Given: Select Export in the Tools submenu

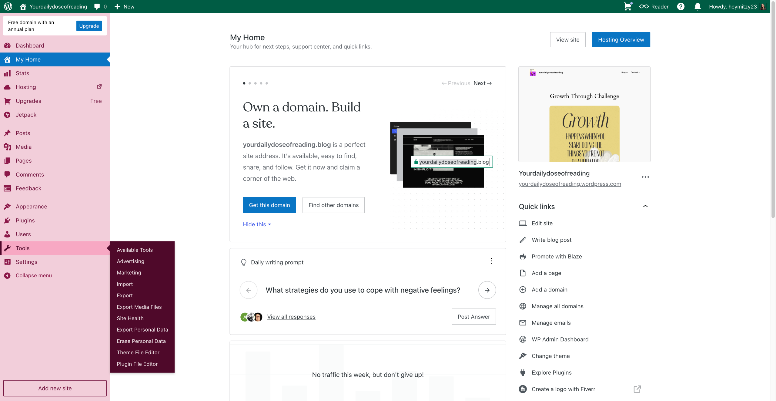Looking at the screenshot, I should pyautogui.click(x=125, y=295).
